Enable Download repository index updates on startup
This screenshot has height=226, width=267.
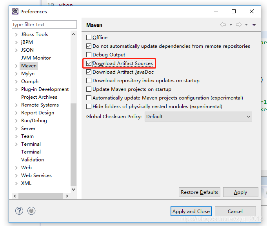(89, 81)
